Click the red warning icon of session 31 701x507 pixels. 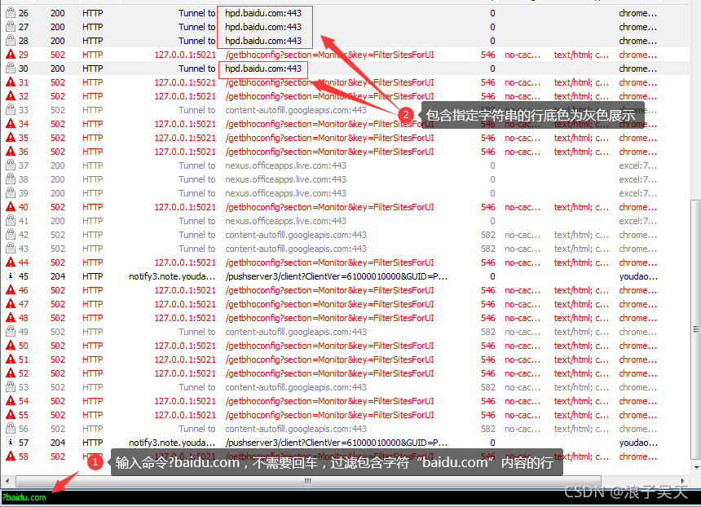11,82
